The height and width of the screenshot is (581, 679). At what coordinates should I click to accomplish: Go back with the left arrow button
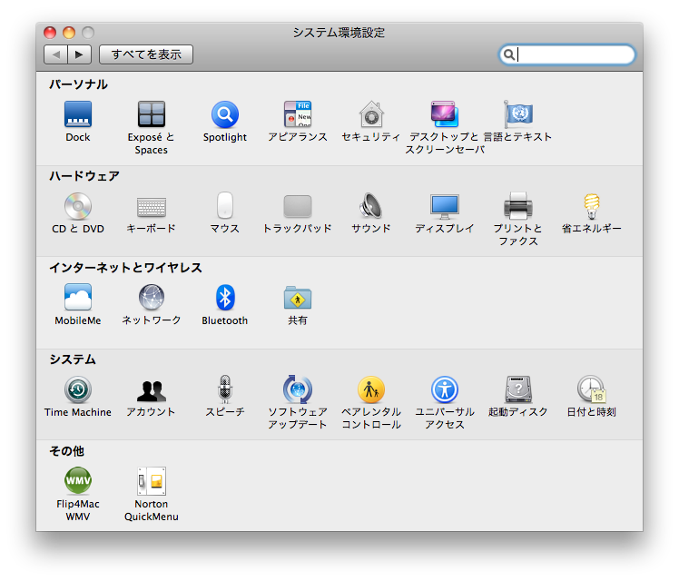(x=55, y=54)
